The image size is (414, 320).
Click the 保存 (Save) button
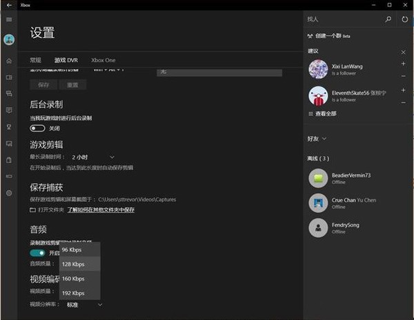tap(43, 85)
